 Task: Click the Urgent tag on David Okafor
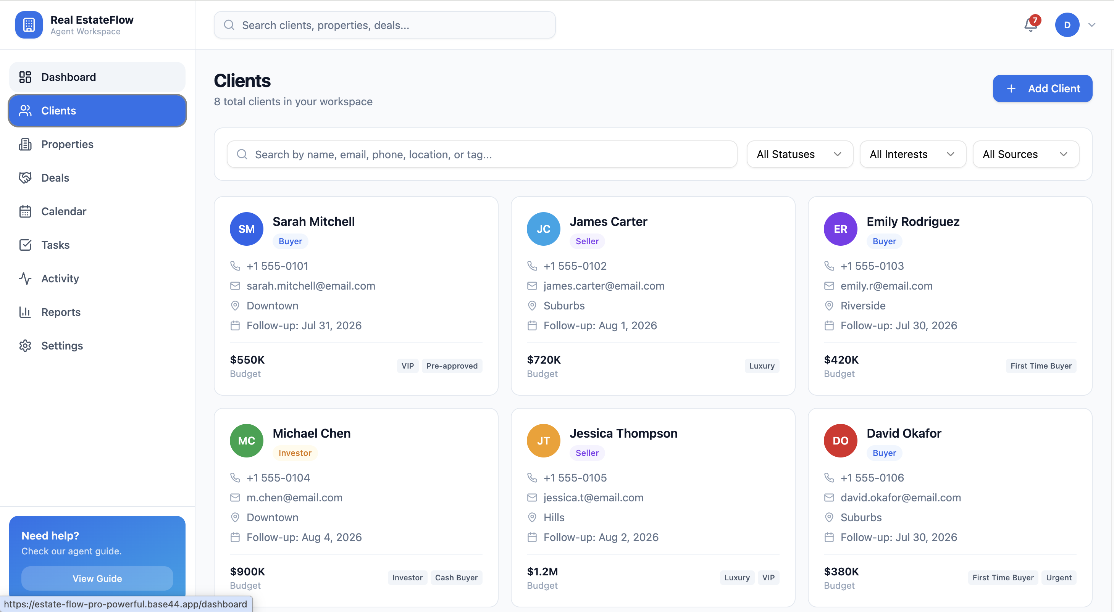point(1059,577)
